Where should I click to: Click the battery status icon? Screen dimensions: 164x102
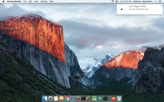[x=117, y=1]
